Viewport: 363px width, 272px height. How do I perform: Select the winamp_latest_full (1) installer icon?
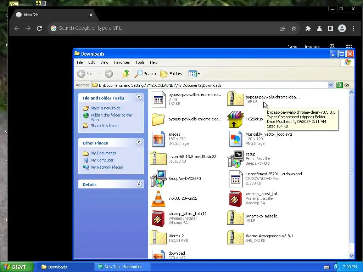point(158,219)
